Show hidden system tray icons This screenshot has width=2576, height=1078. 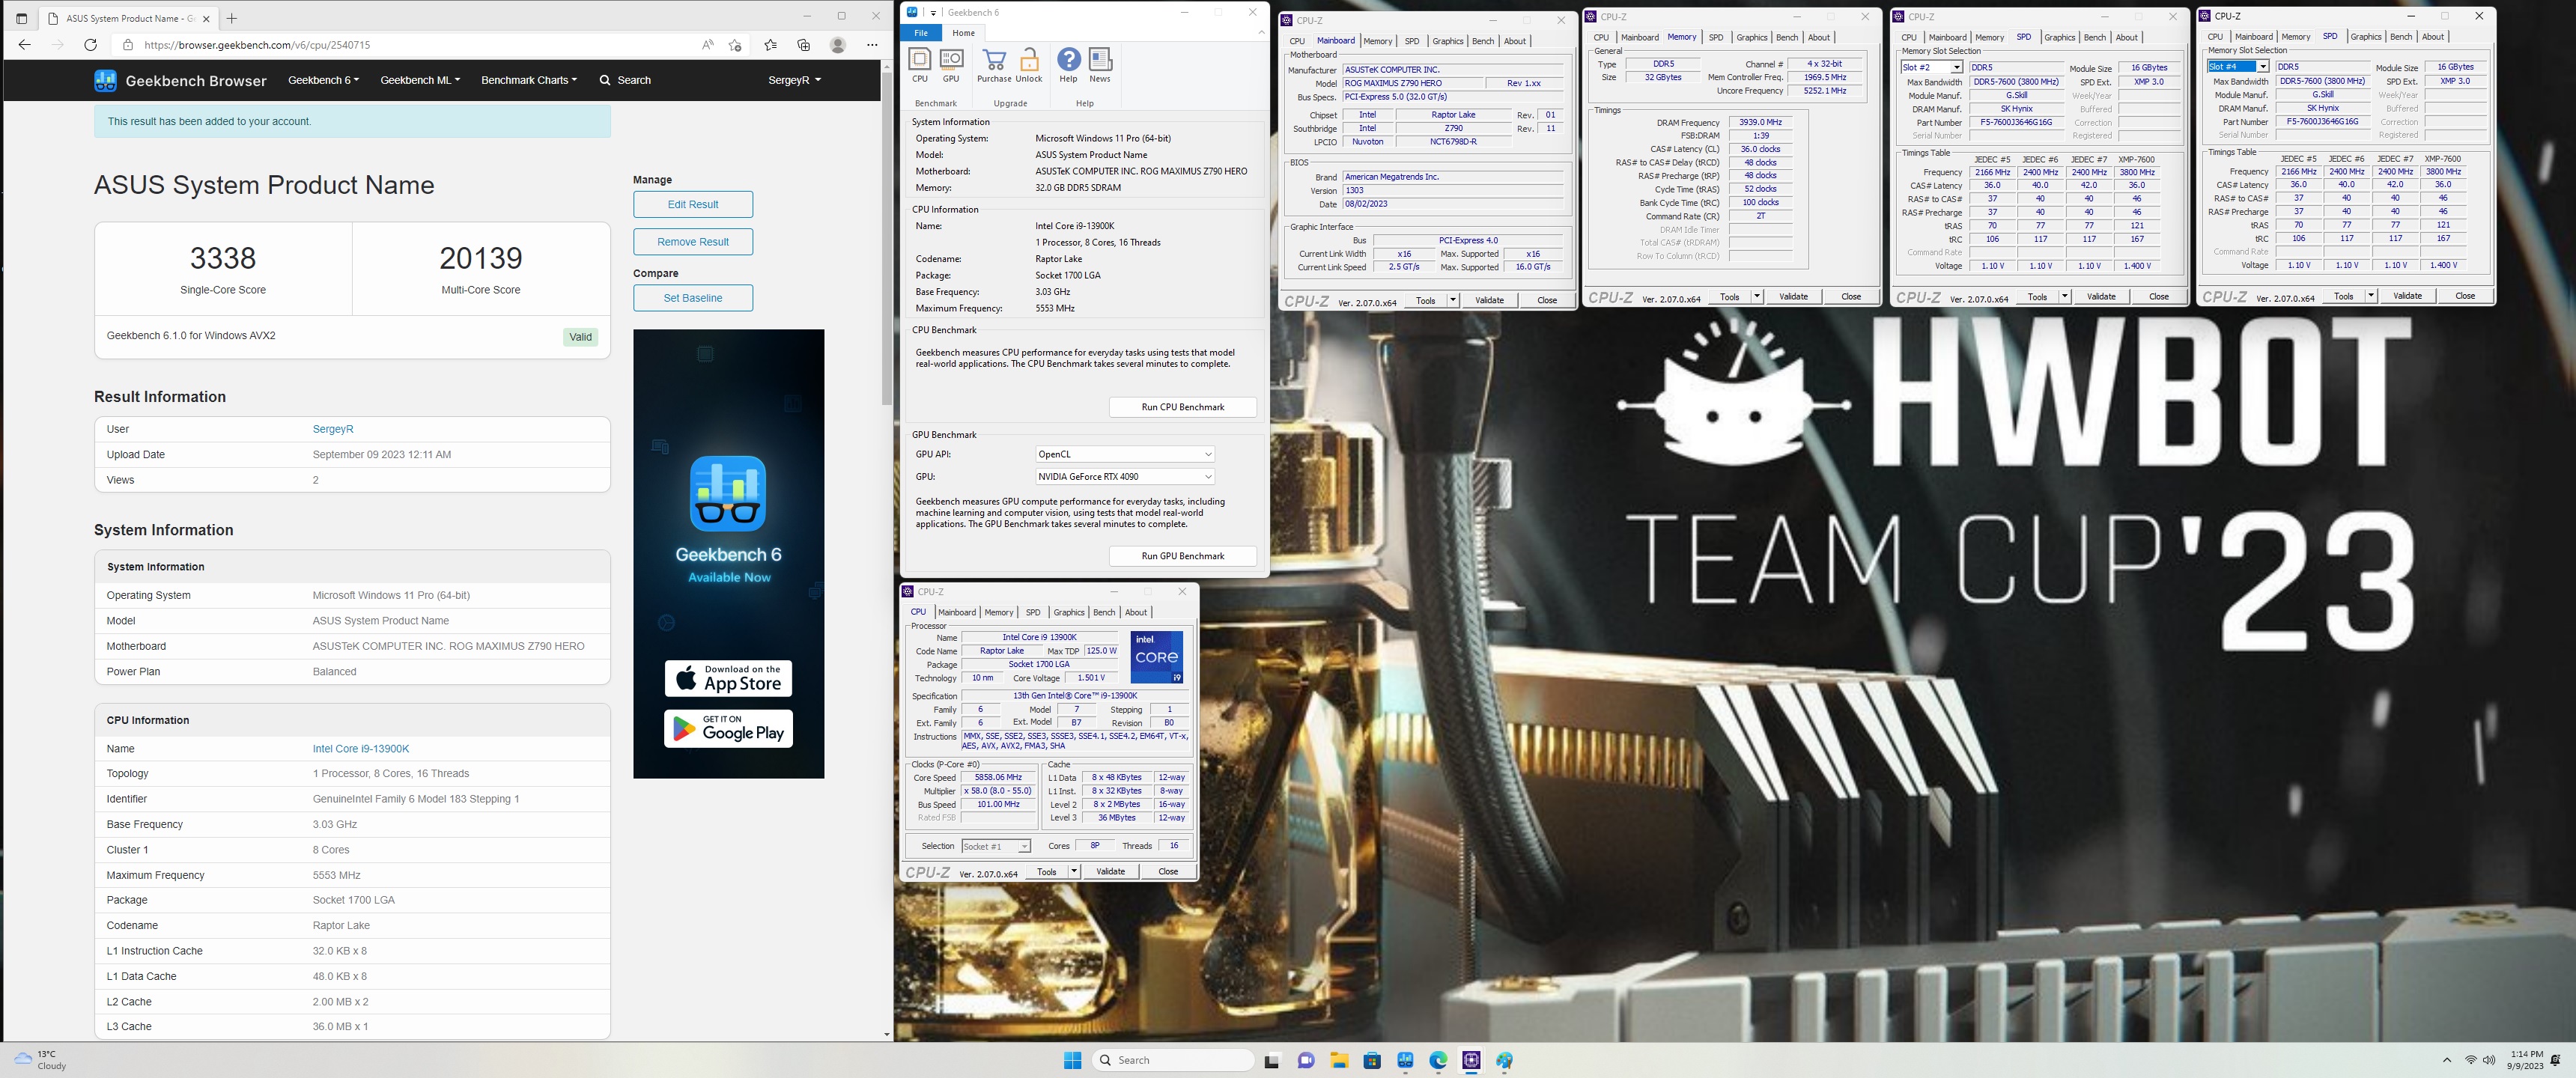2447,1060
